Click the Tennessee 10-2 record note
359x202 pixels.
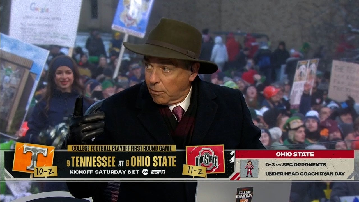pos(45,171)
